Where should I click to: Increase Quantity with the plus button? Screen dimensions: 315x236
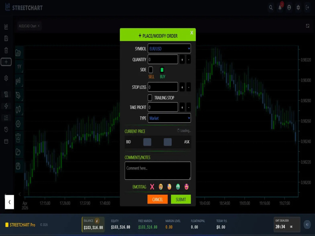182,59
